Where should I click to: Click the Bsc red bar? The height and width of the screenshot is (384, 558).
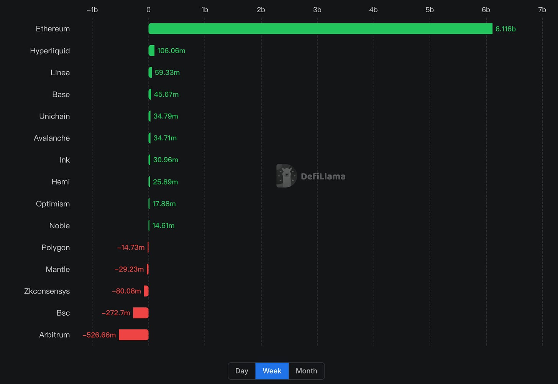pyautogui.click(x=141, y=313)
